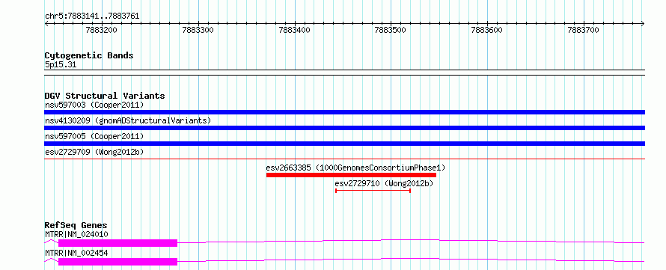Open the MTRR|NM_024010 gene label

tap(76, 234)
